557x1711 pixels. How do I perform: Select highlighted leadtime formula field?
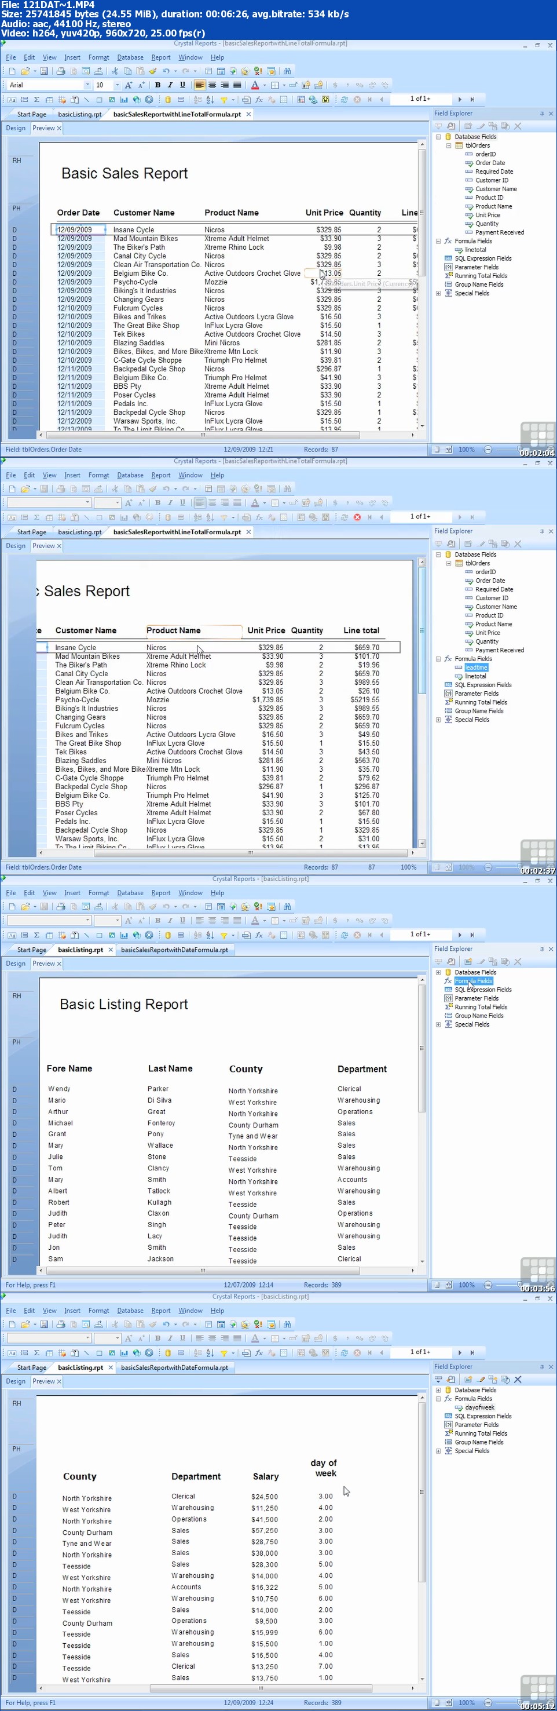pos(476,667)
